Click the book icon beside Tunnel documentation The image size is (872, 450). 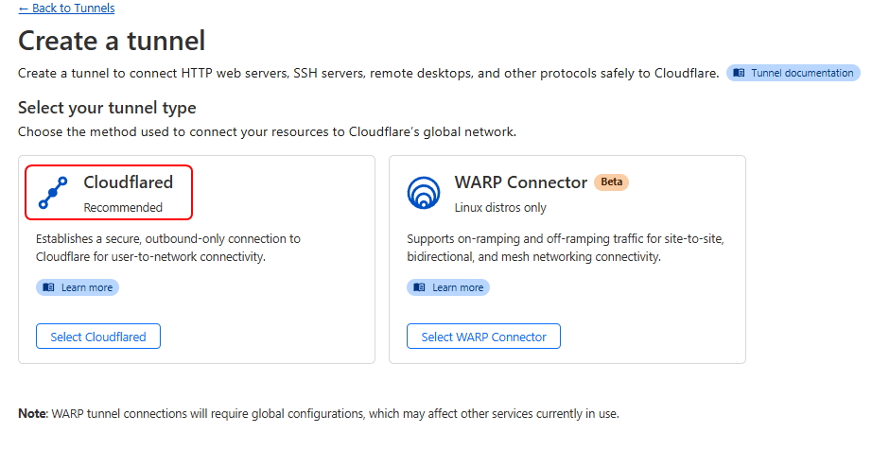click(740, 73)
